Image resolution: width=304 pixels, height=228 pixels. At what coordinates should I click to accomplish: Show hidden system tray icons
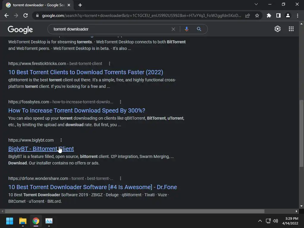pyautogui.click(x=260, y=221)
